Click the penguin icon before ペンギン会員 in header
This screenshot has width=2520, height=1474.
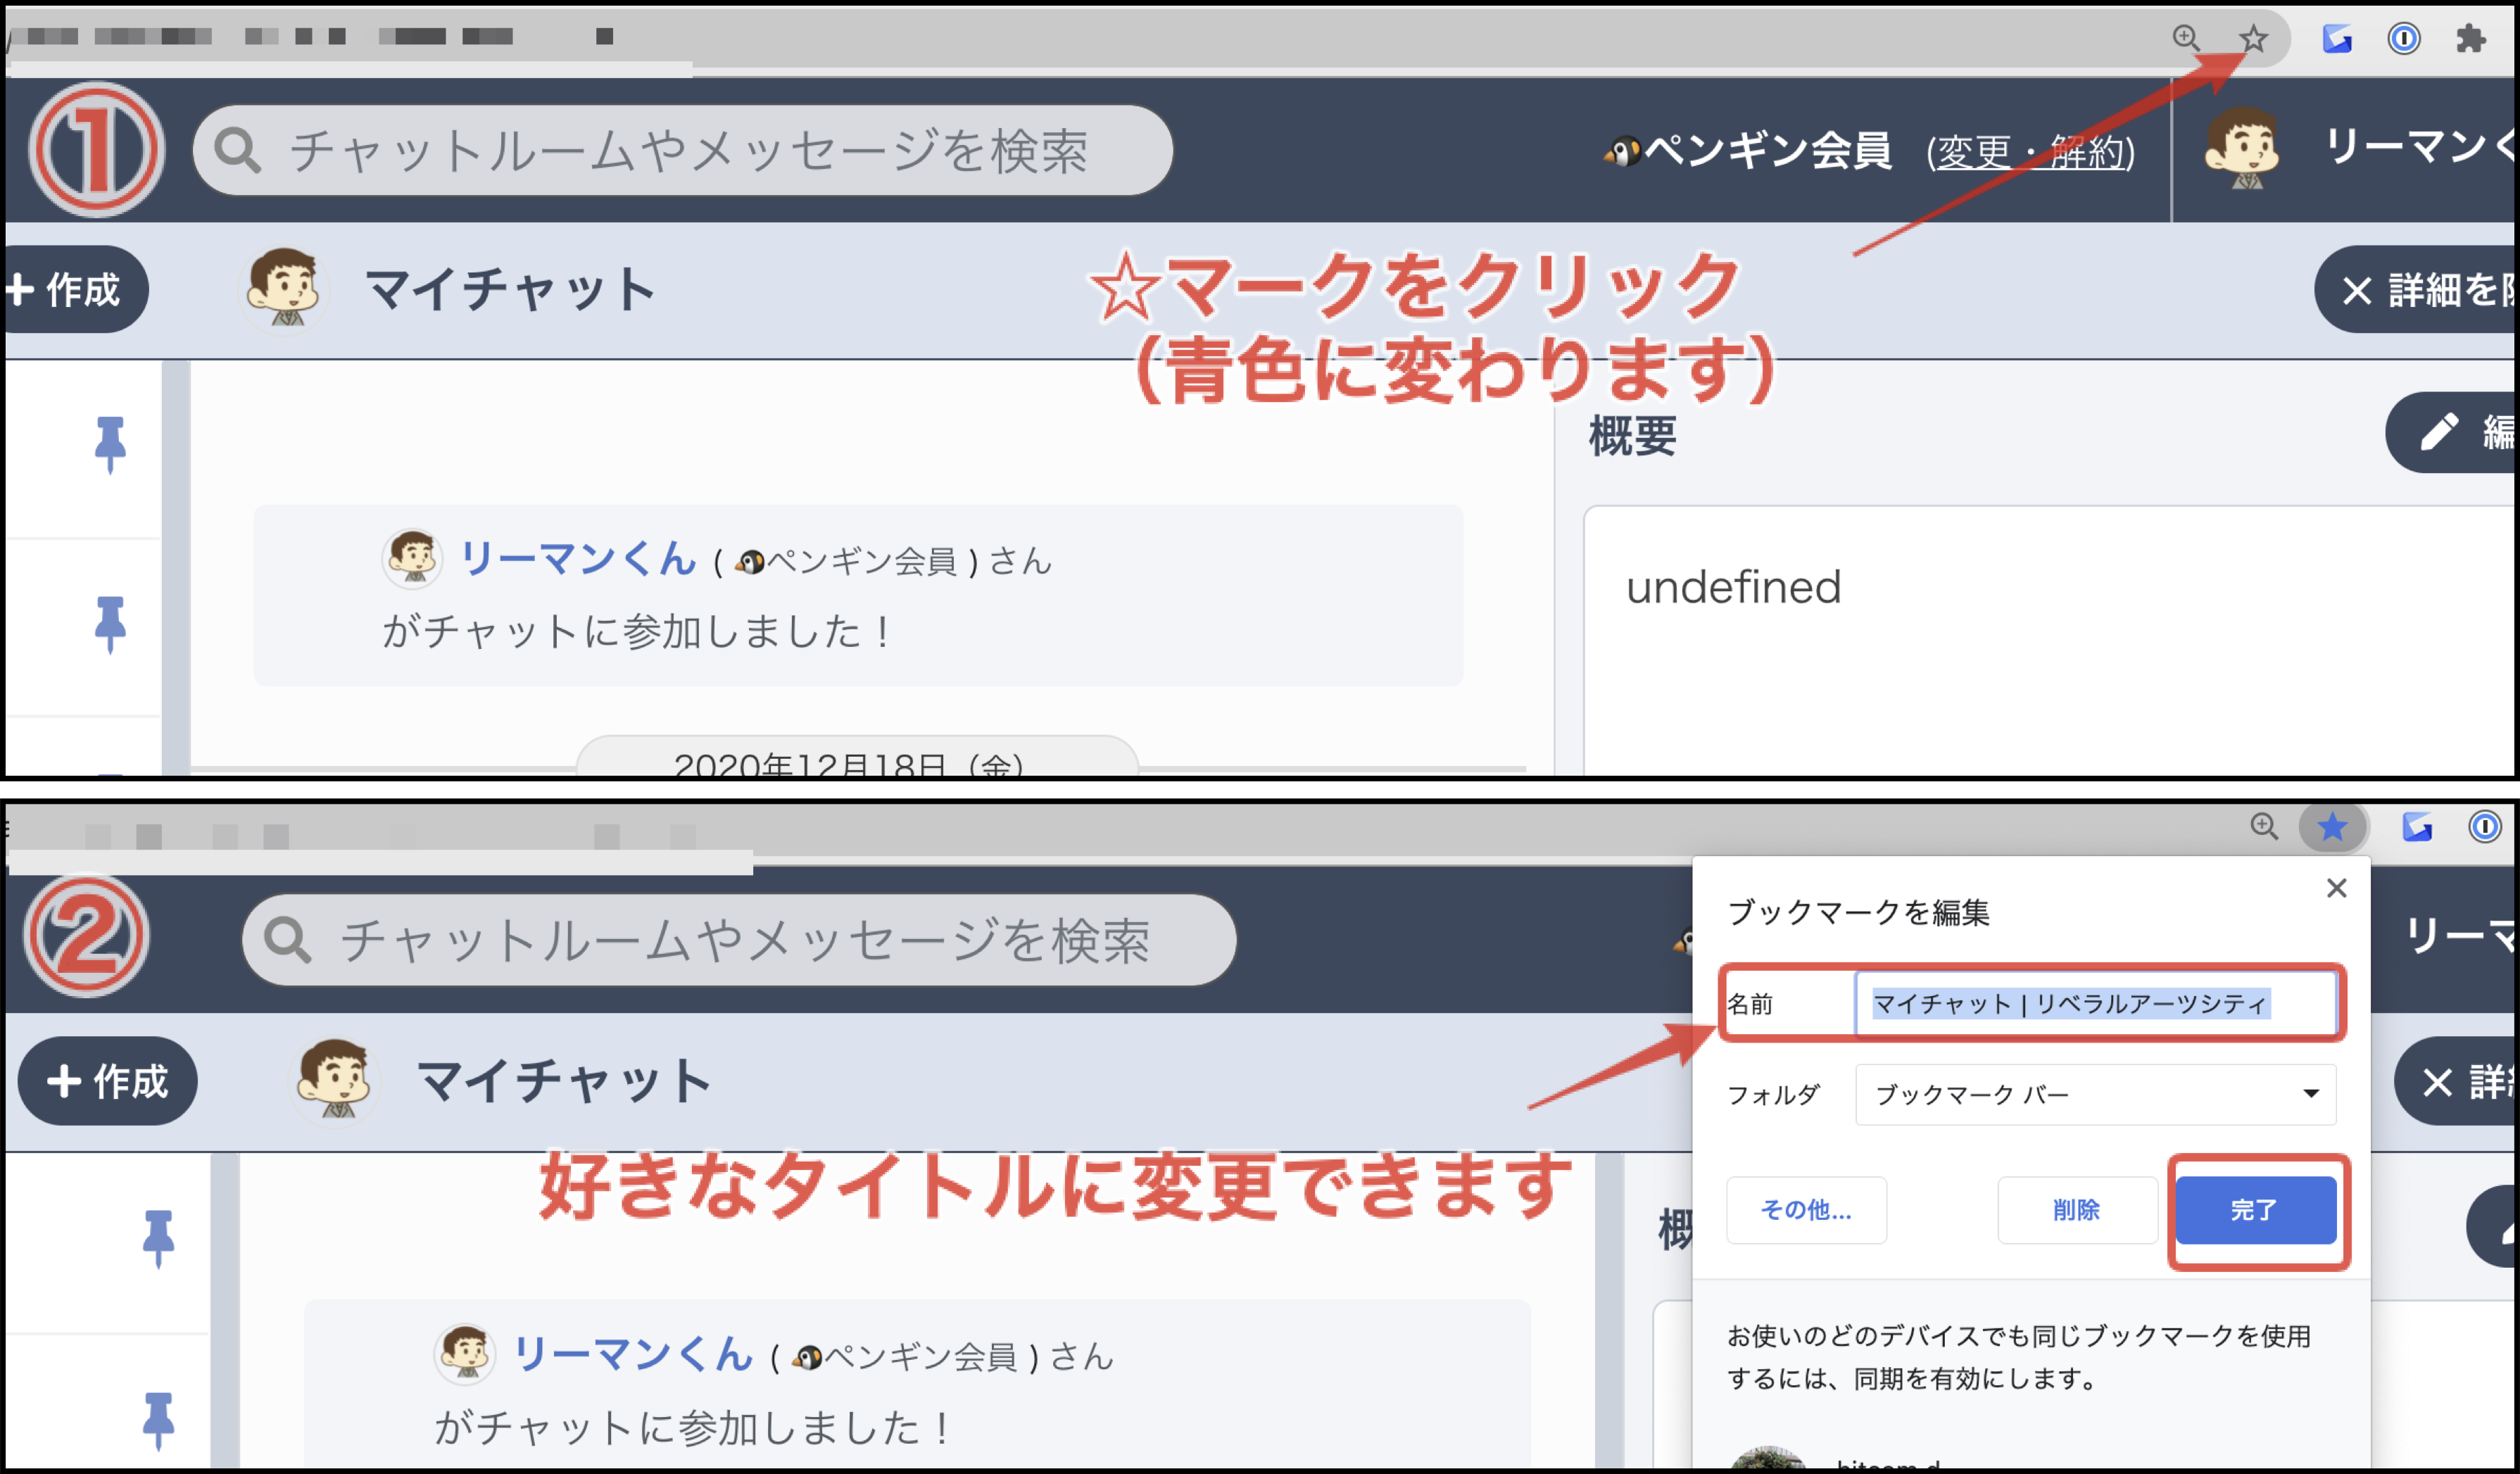tap(1622, 152)
